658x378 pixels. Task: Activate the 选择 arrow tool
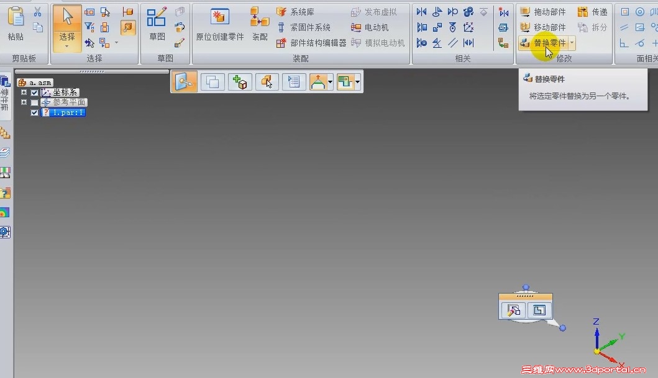pyautogui.click(x=67, y=17)
